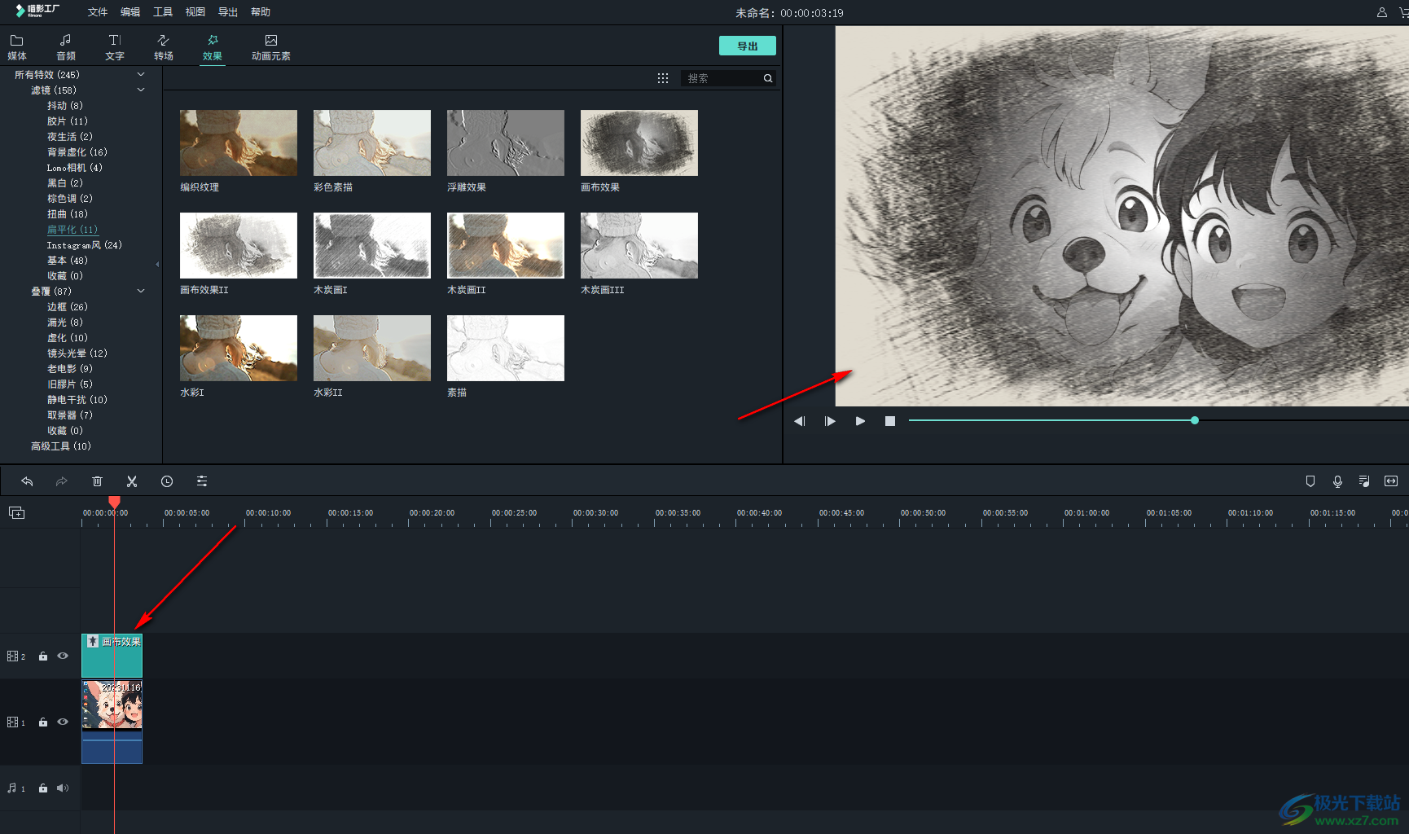Collapse the All Effects (所有特效) tree
This screenshot has height=834, width=1409.
pyautogui.click(x=141, y=74)
